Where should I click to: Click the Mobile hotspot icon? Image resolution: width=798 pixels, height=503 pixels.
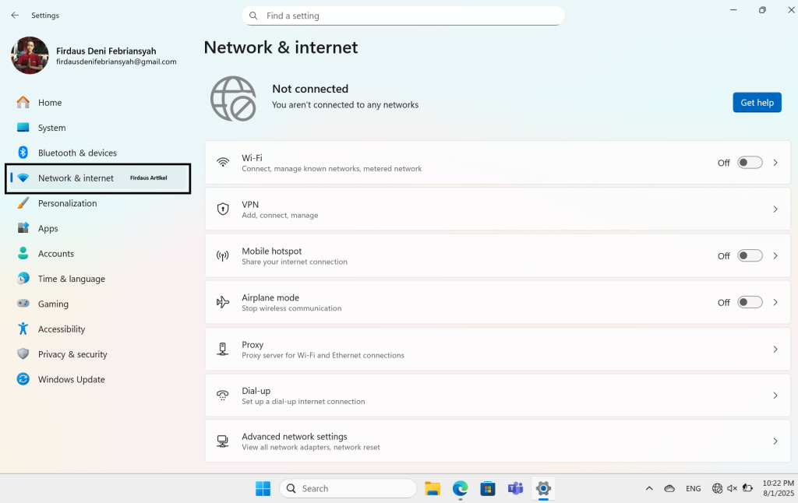pyautogui.click(x=223, y=255)
